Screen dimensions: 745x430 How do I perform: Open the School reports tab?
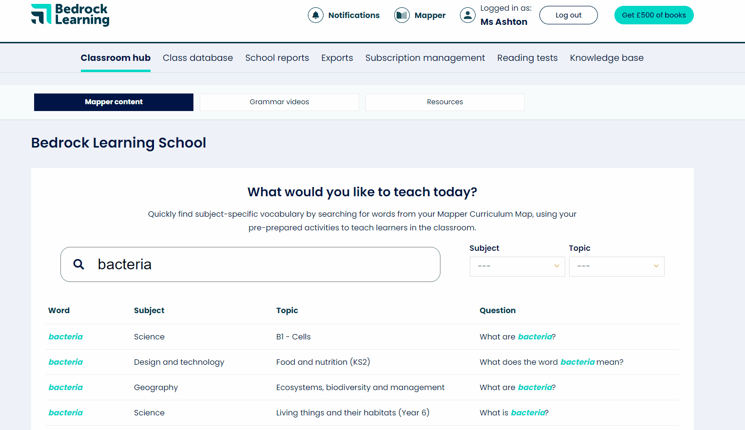[277, 57]
